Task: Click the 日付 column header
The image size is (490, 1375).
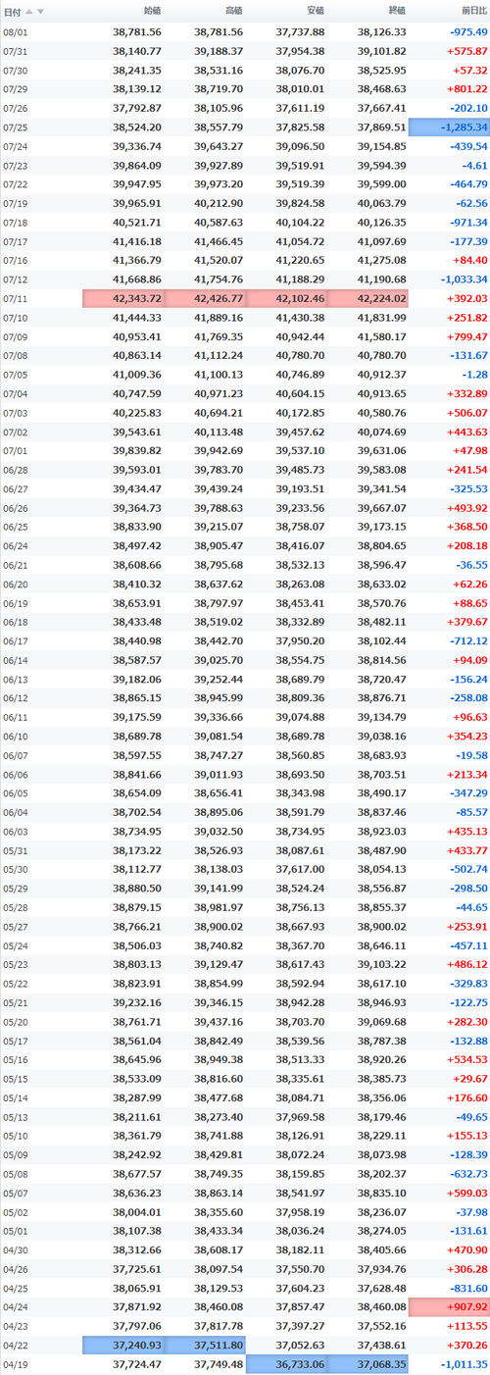Action: pyautogui.click(x=12, y=11)
